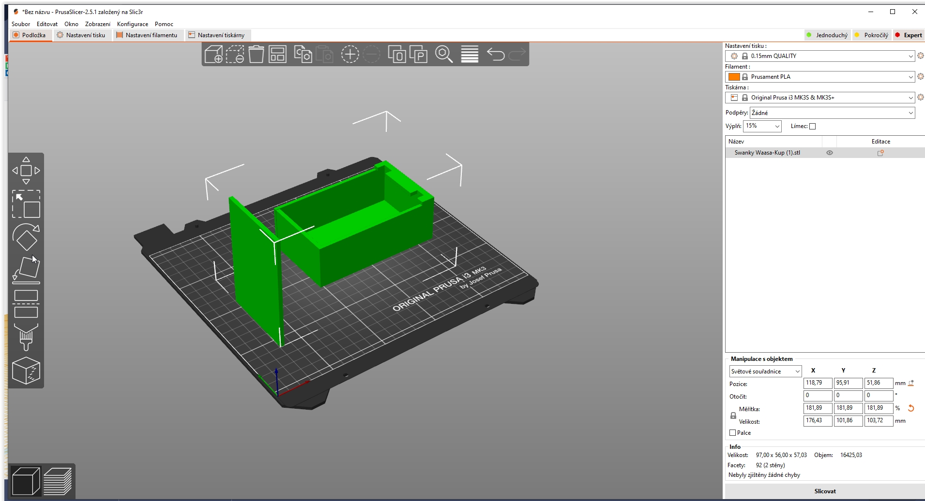Select the Scale tool in left toolbar
This screenshot has height=501, width=925.
tap(26, 203)
